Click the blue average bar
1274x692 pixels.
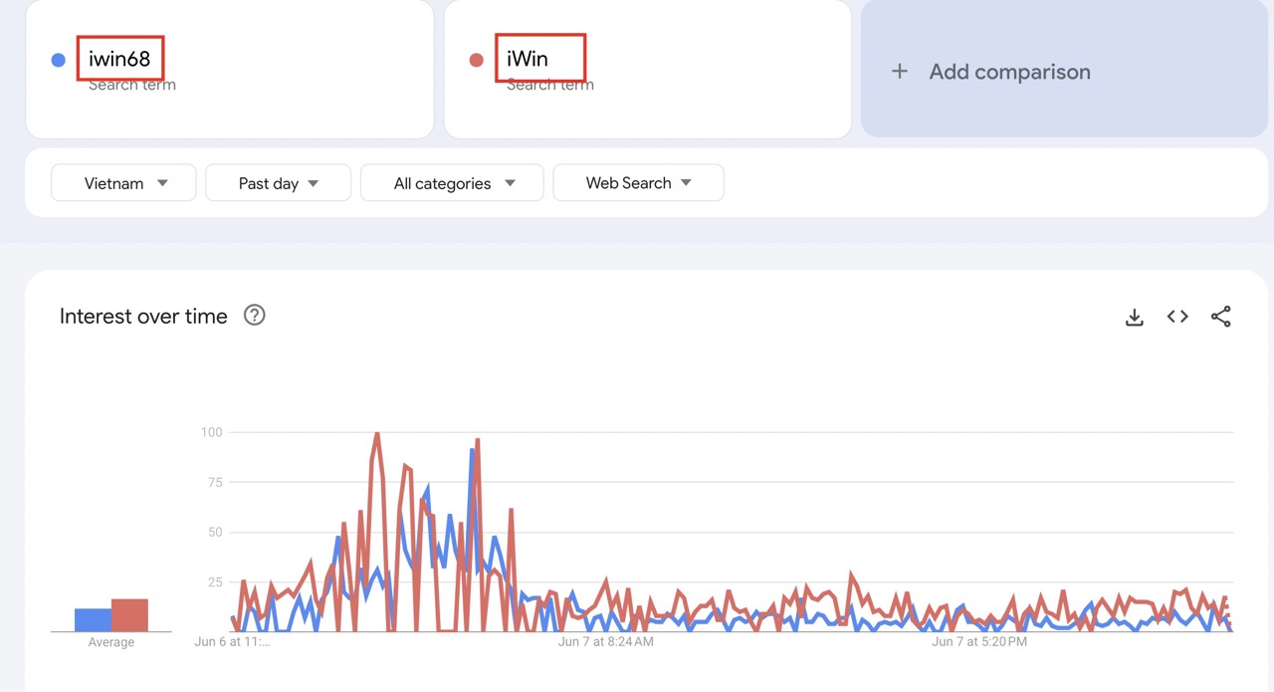point(93,620)
